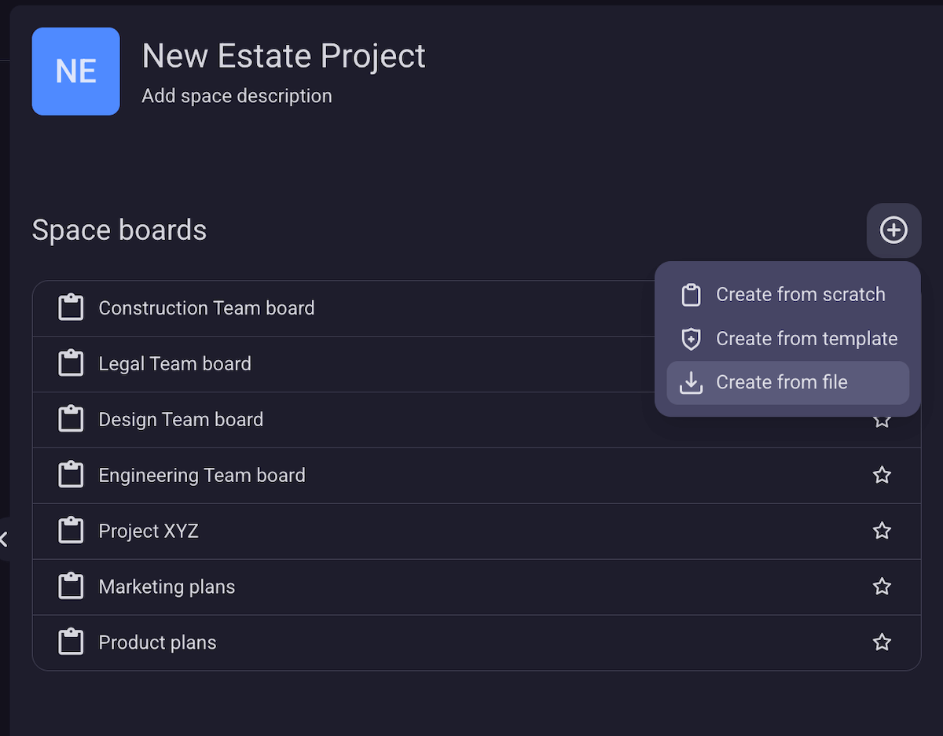Click Add space description
The image size is (943, 736).
coord(237,95)
